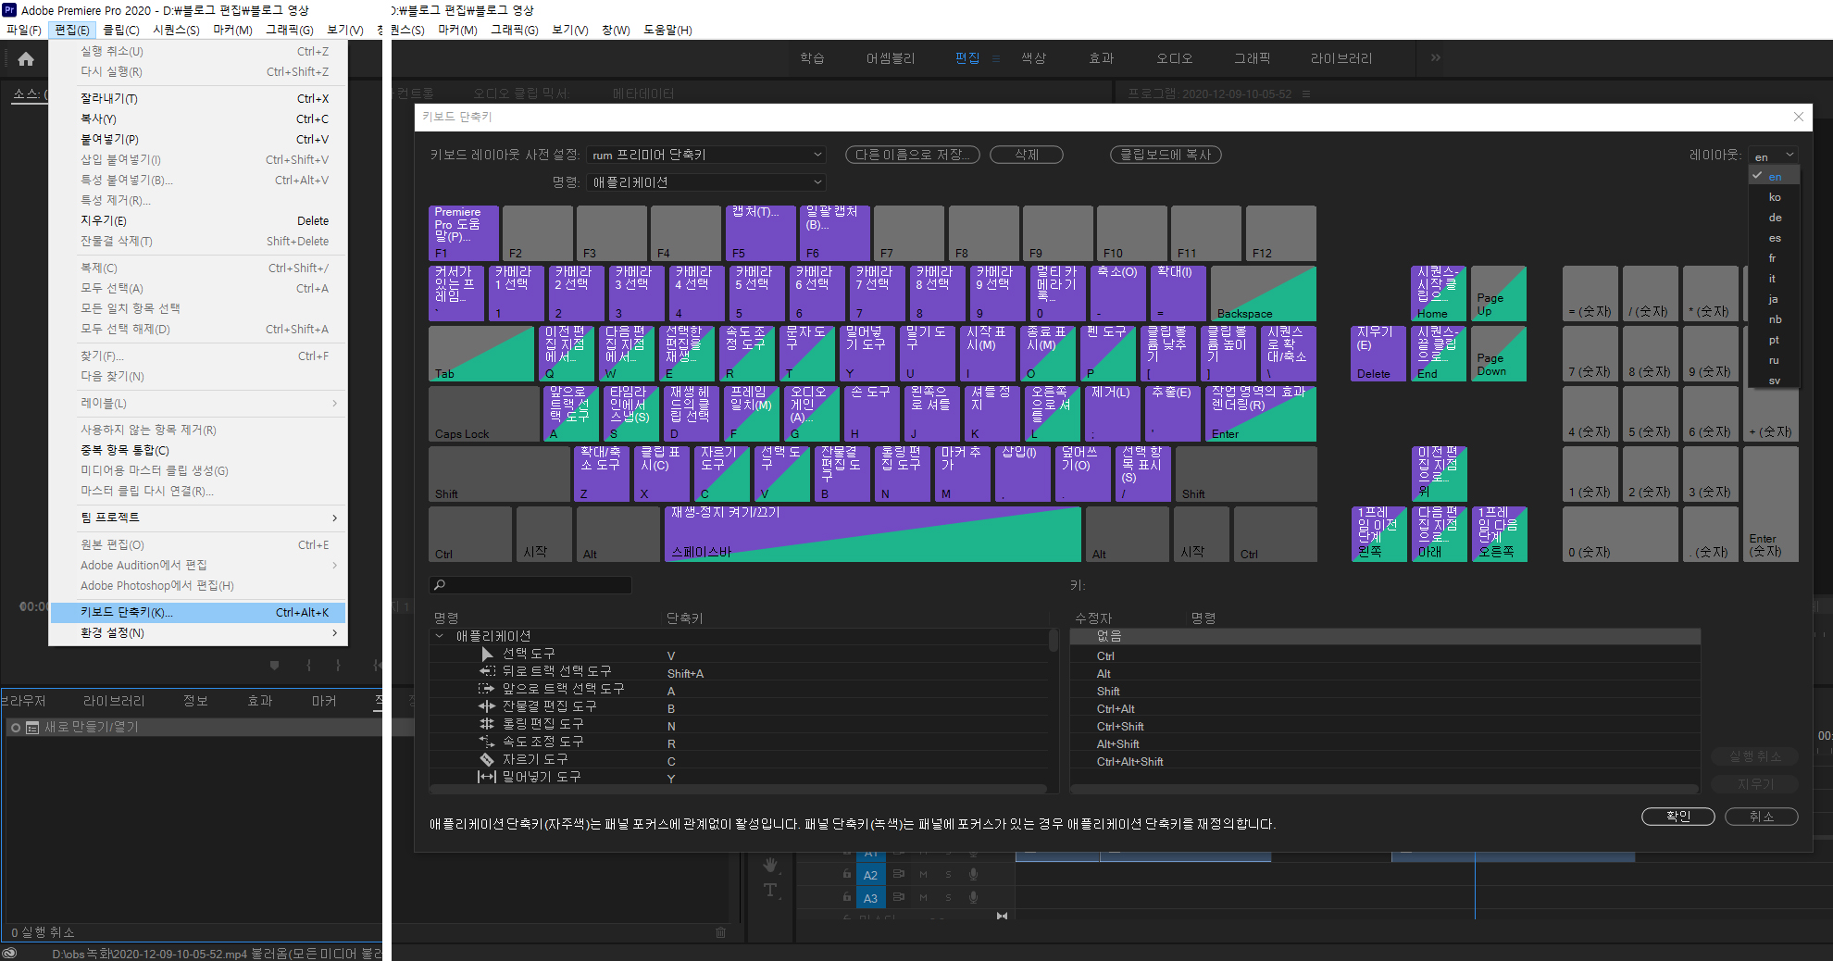Click the 삭제 preset button

1026,155
